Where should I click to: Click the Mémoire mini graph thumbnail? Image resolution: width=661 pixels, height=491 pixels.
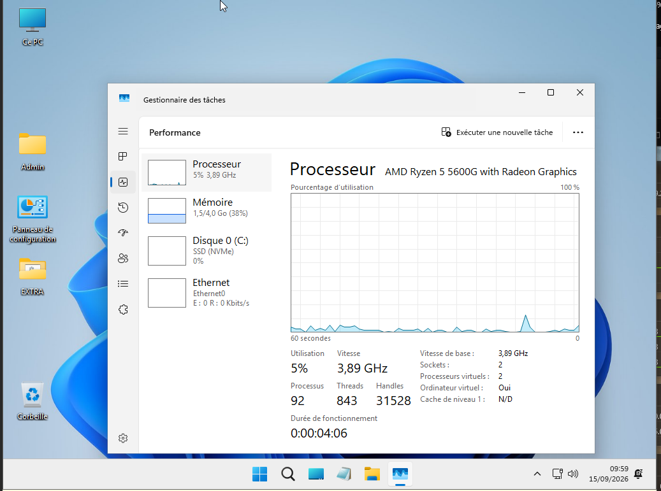[167, 211]
